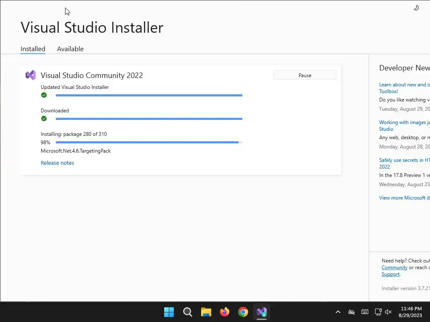Click the Visual Studio Installer heading

92,27
